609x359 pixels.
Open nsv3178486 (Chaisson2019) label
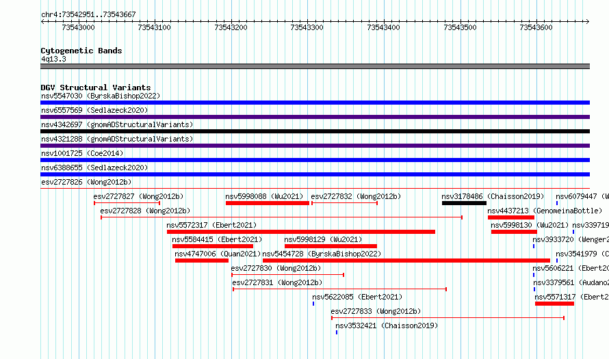[x=493, y=196]
